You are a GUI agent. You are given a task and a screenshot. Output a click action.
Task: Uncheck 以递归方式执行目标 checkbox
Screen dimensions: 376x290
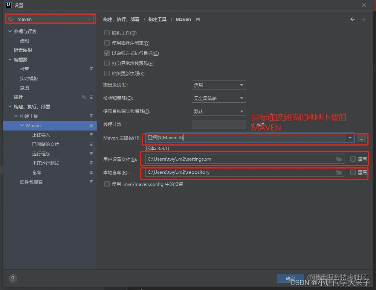pyautogui.click(x=107, y=53)
